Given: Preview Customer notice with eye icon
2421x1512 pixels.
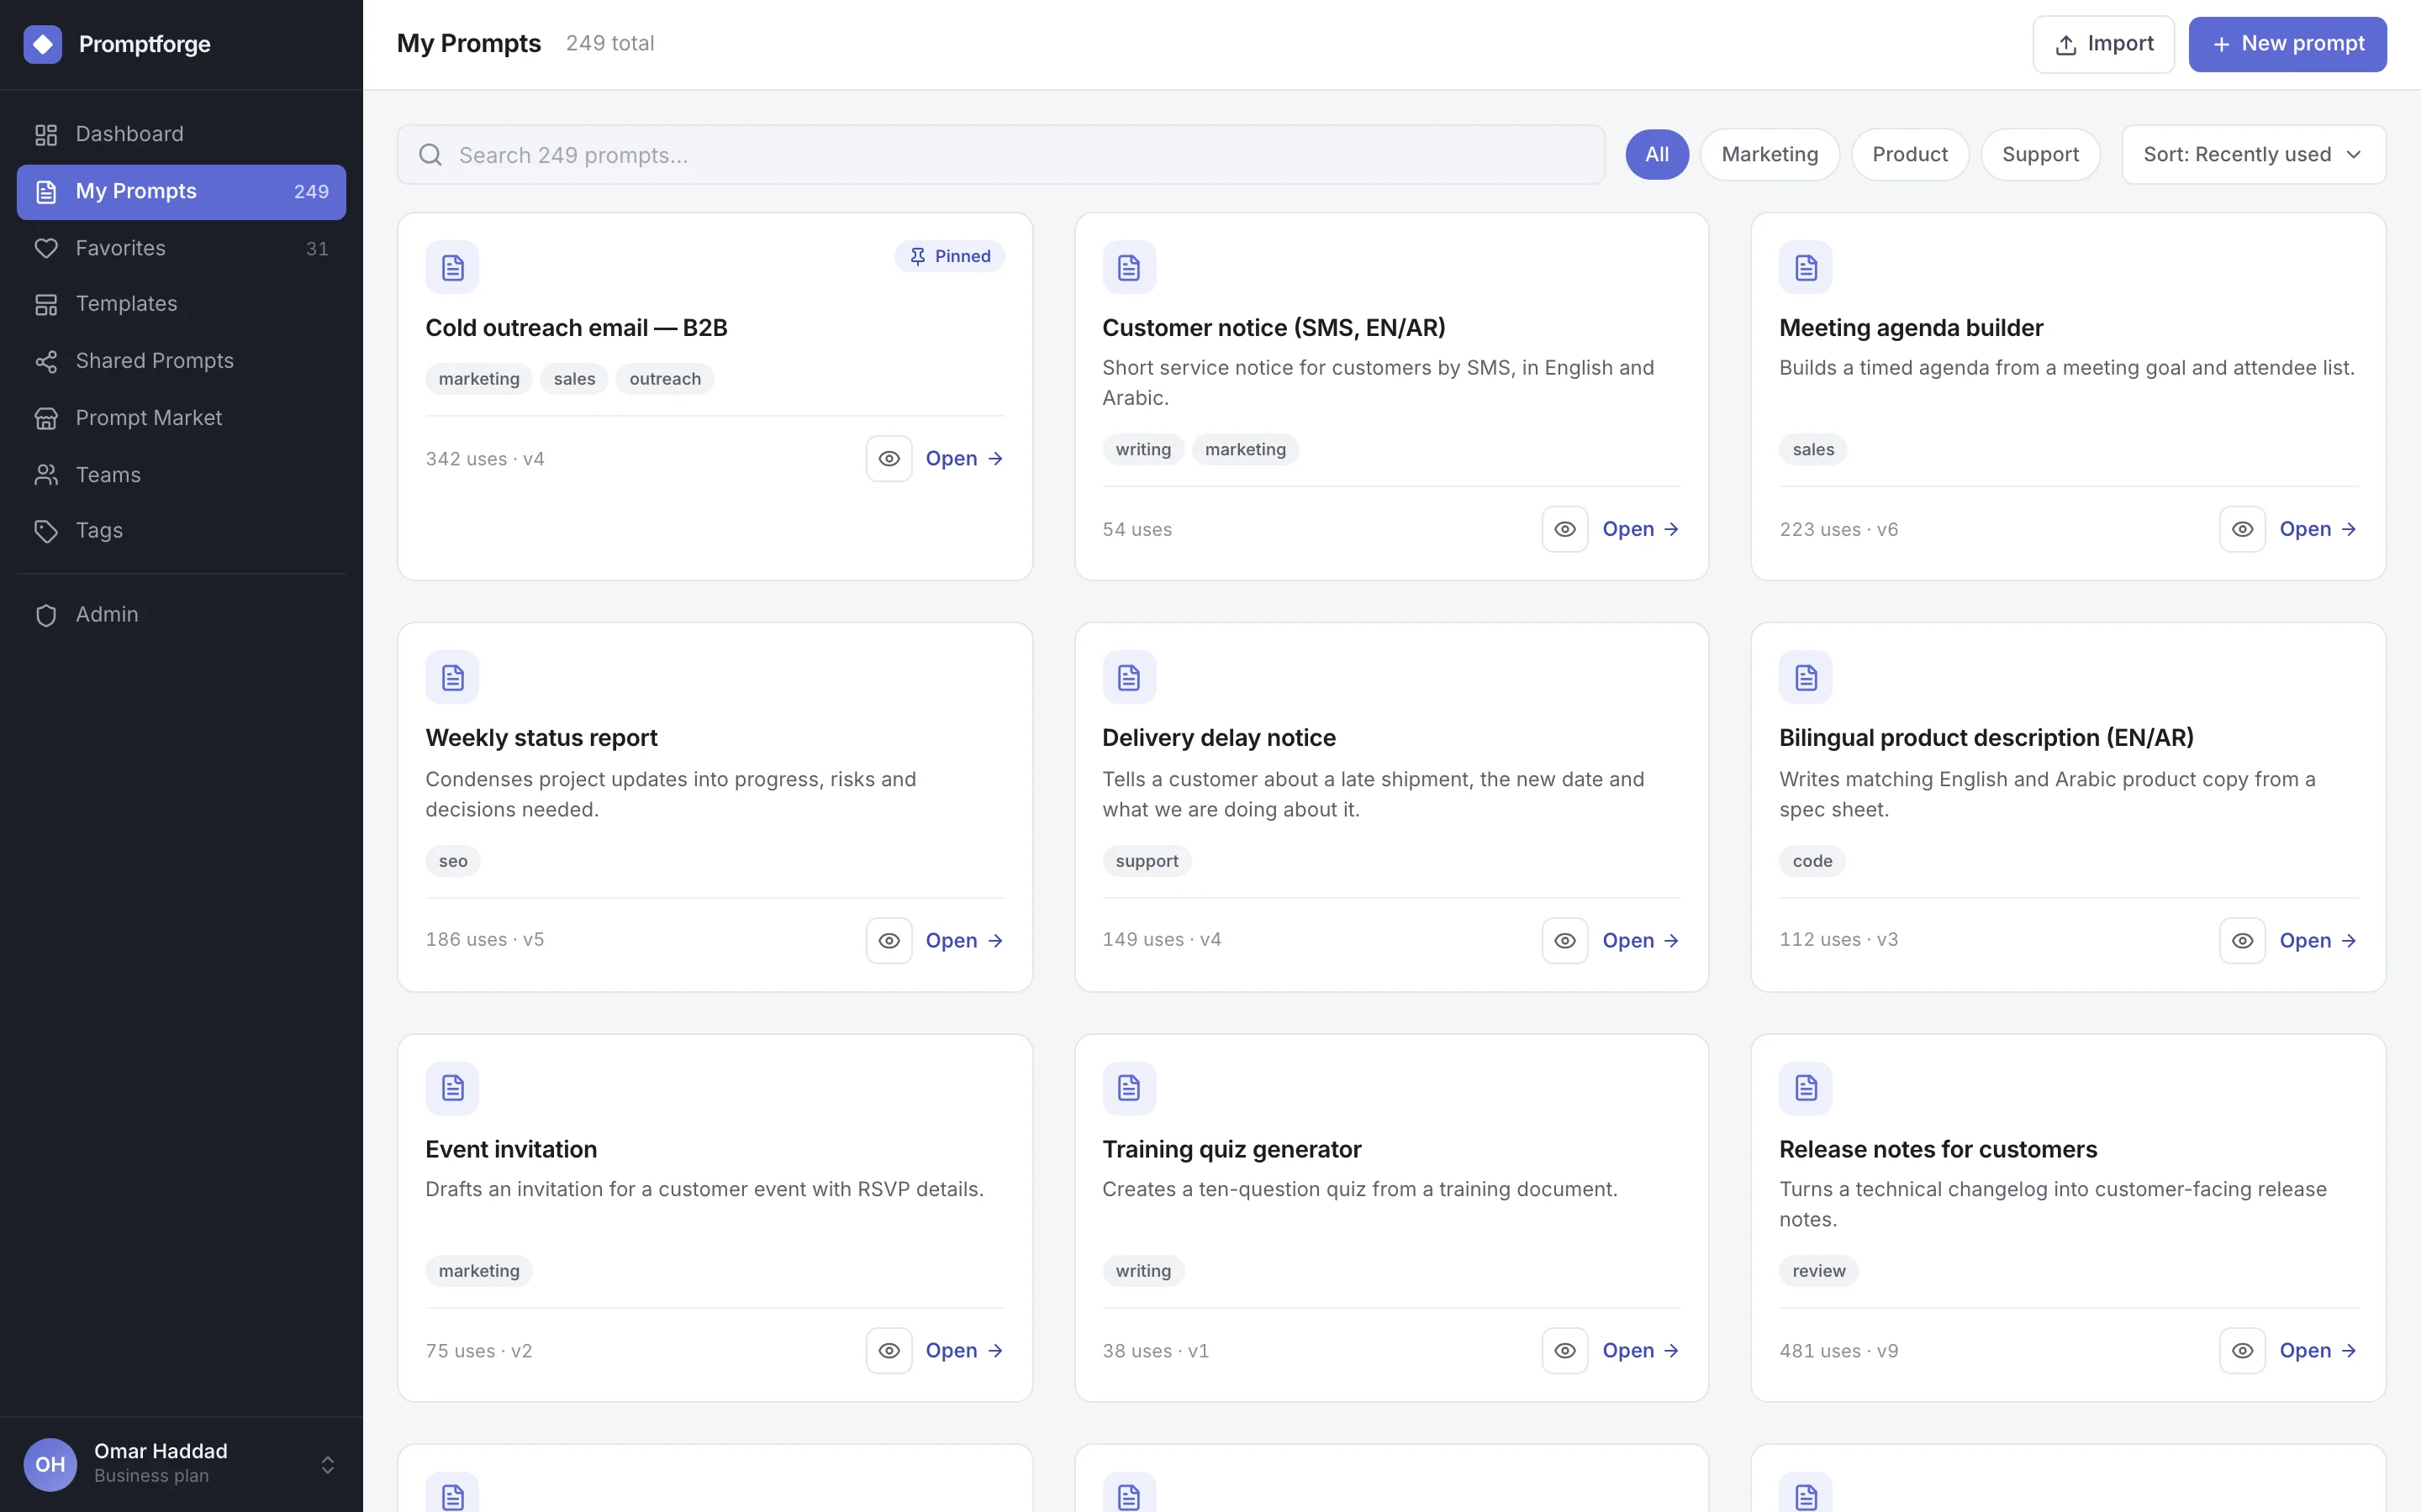Looking at the screenshot, I should 1564,530.
